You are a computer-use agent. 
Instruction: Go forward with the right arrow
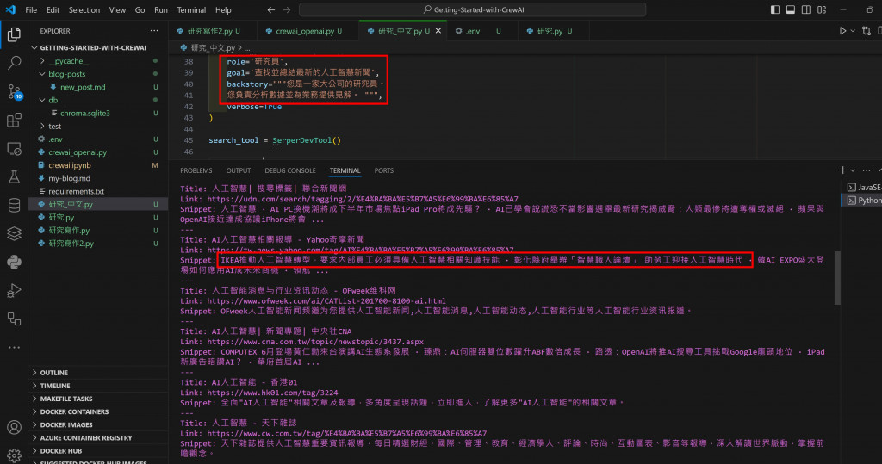tap(287, 9)
